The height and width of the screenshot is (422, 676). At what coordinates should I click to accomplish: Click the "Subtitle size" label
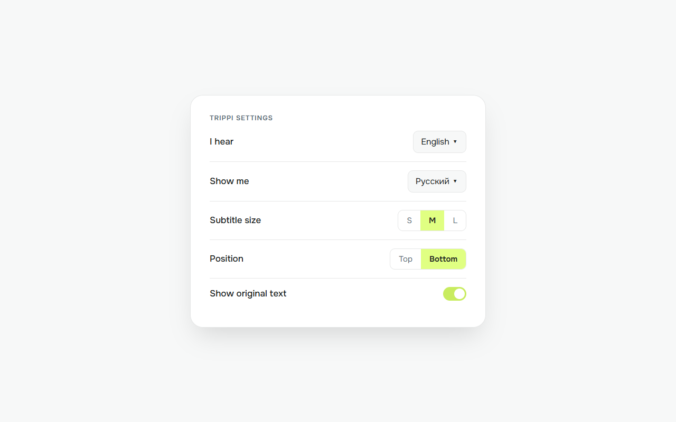[x=236, y=220]
